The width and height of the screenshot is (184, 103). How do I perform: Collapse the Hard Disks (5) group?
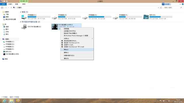[x=21, y=12]
